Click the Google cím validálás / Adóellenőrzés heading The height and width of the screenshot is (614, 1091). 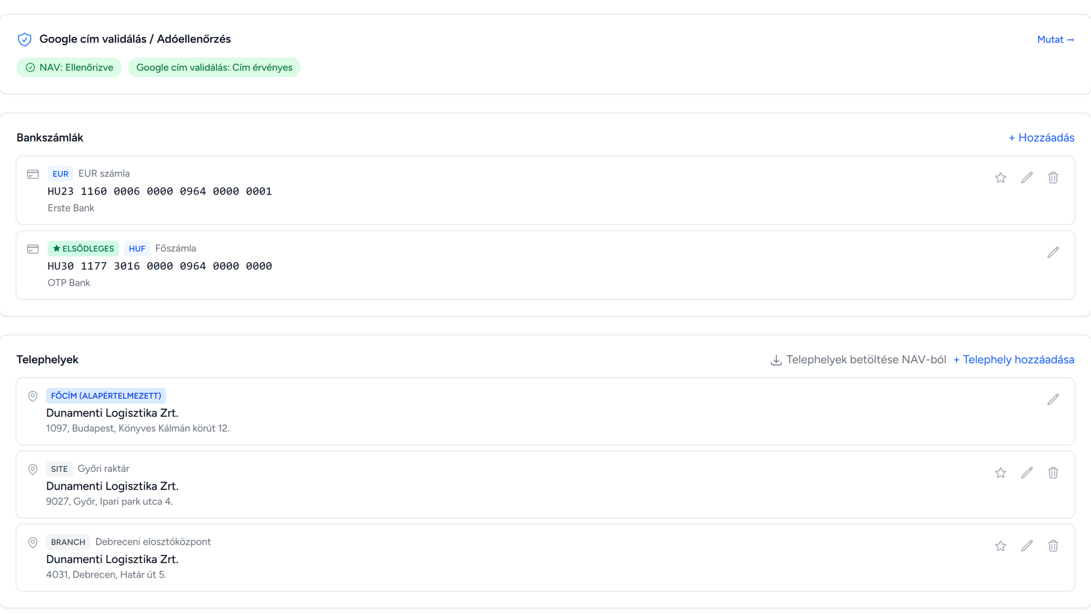pos(135,39)
